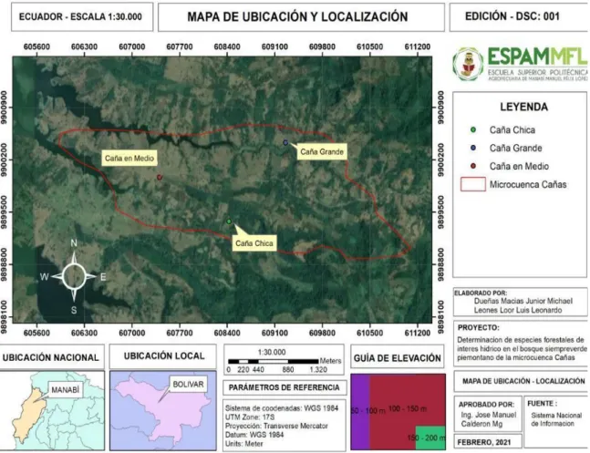Click the LEYENDA heading
The width and height of the screenshot is (590, 453).
click(x=523, y=107)
